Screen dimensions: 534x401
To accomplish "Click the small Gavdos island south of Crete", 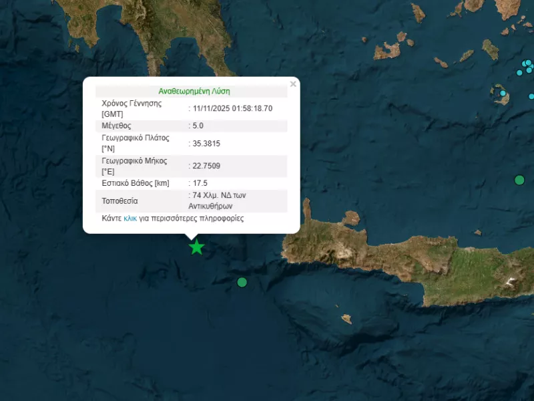I will tap(346, 319).
